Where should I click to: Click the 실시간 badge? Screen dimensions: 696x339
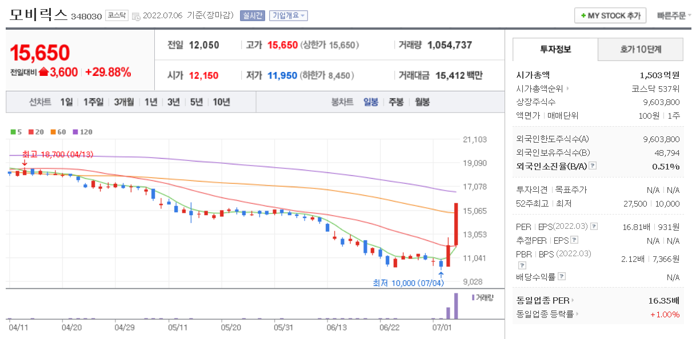pyautogui.click(x=253, y=16)
